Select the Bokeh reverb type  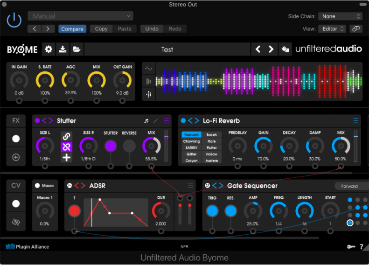tap(212, 135)
